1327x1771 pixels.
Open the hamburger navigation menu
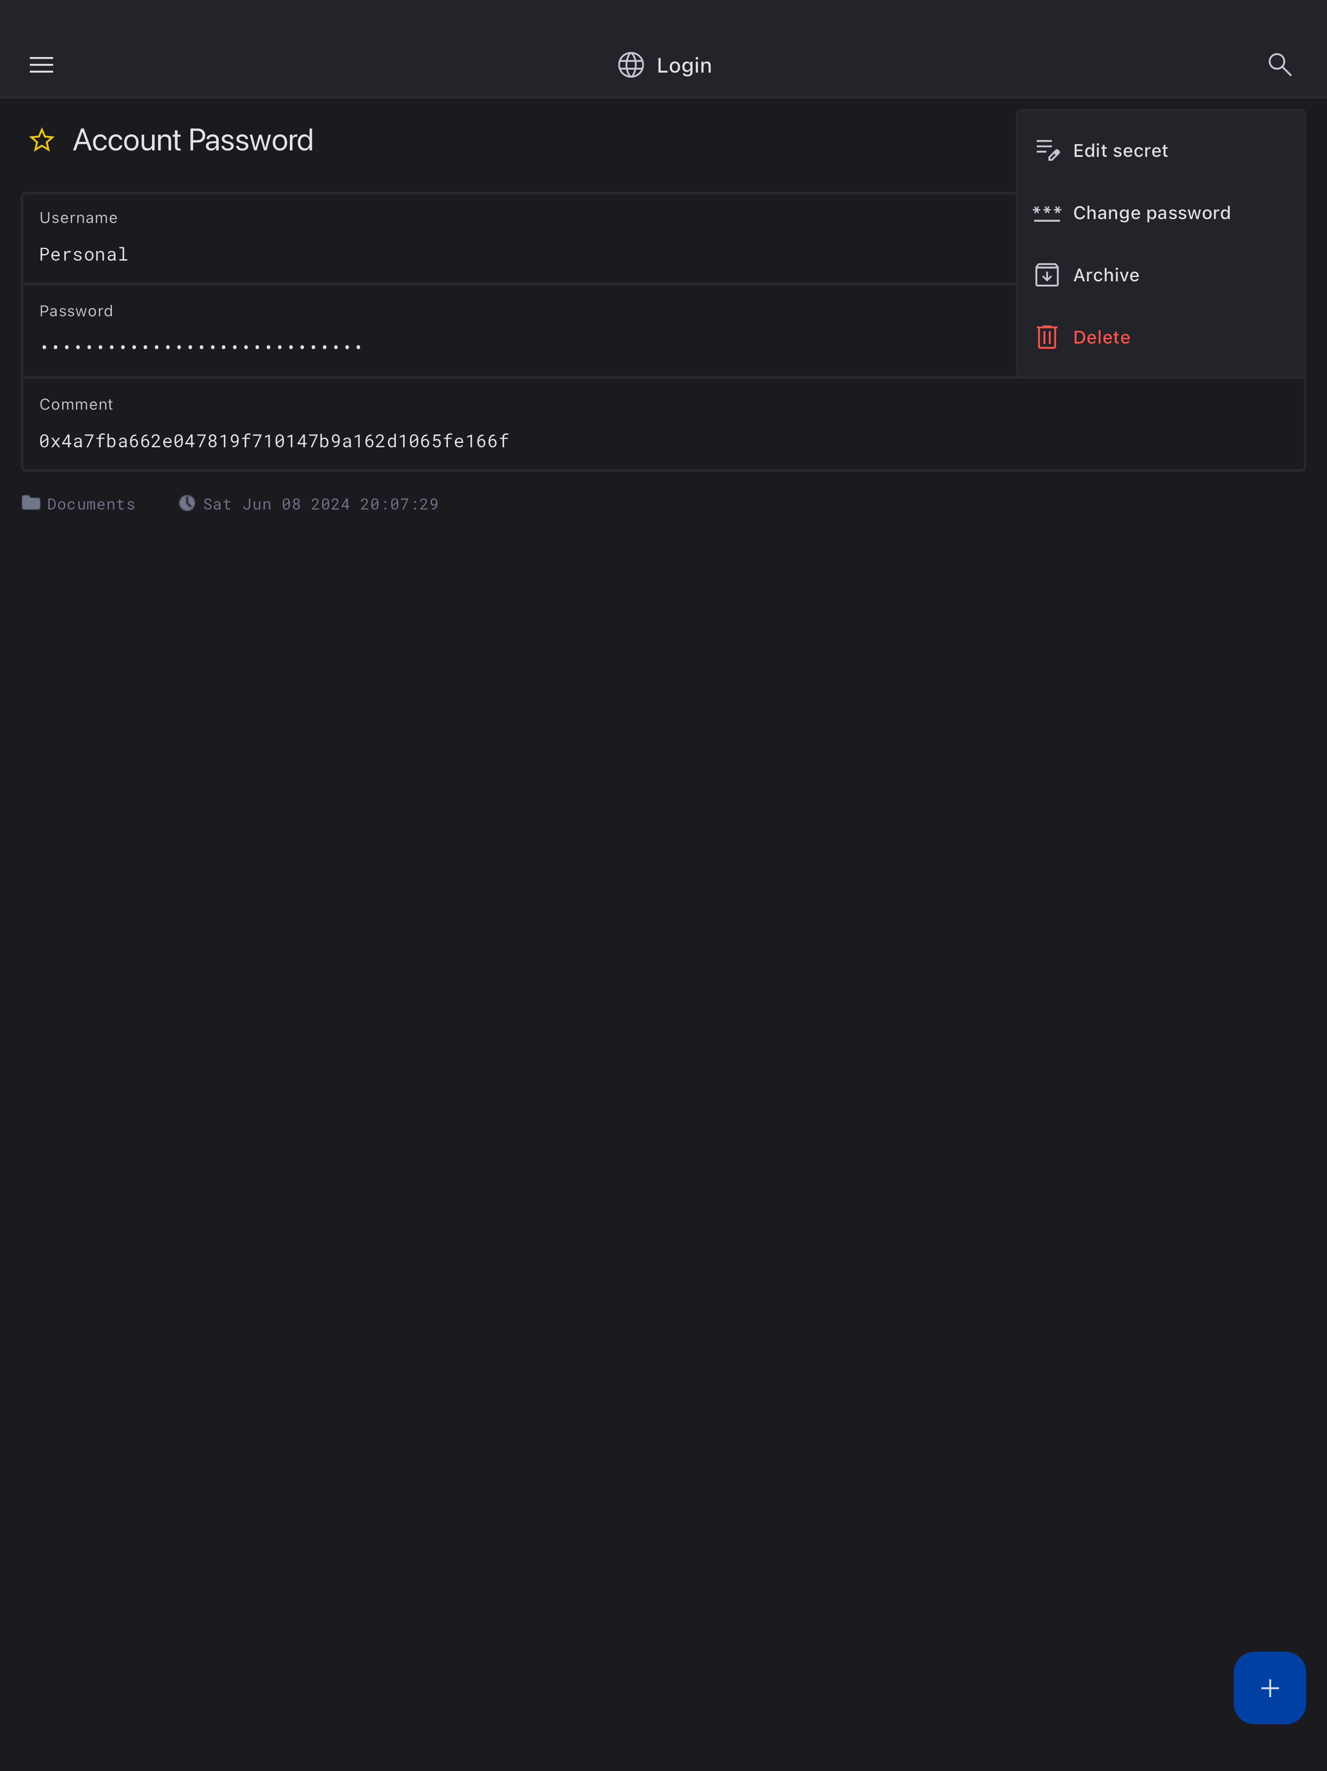point(41,65)
